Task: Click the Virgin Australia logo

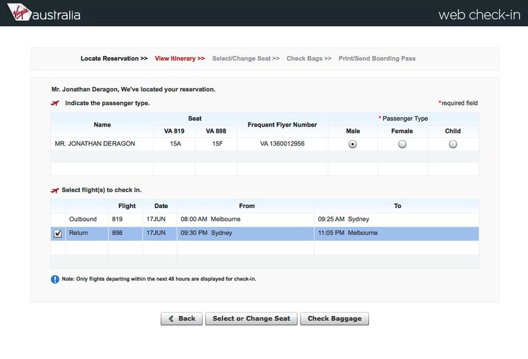Action: [43, 13]
